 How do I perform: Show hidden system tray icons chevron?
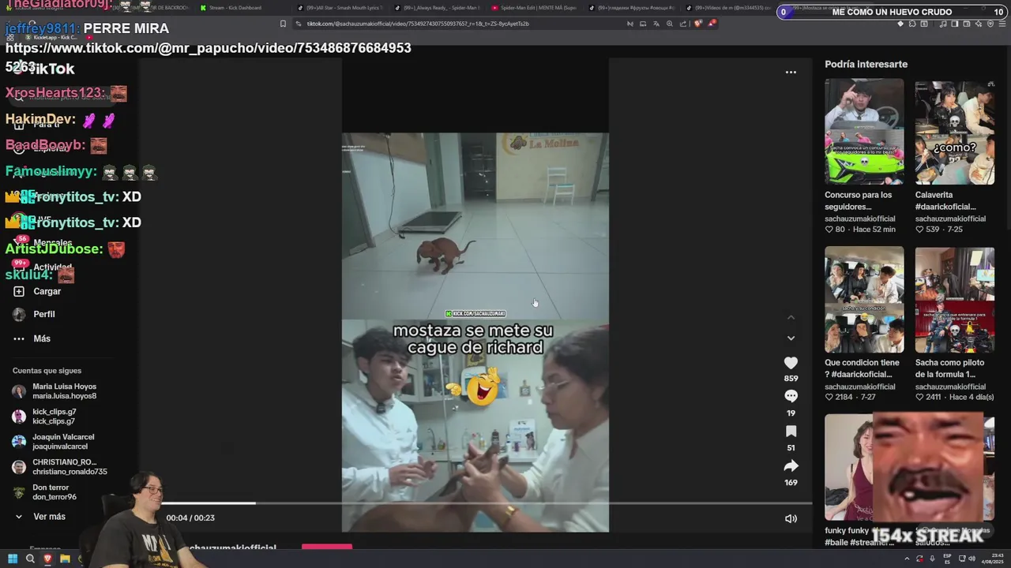click(x=906, y=559)
